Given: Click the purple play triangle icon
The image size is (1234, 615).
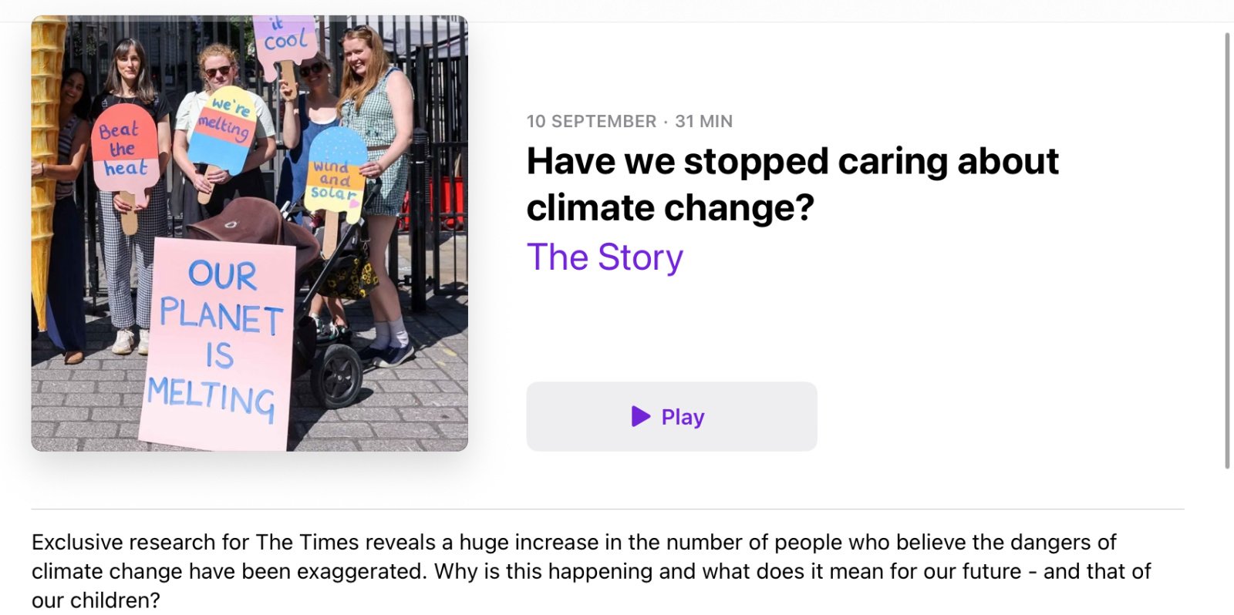Looking at the screenshot, I should coord(640,416).
